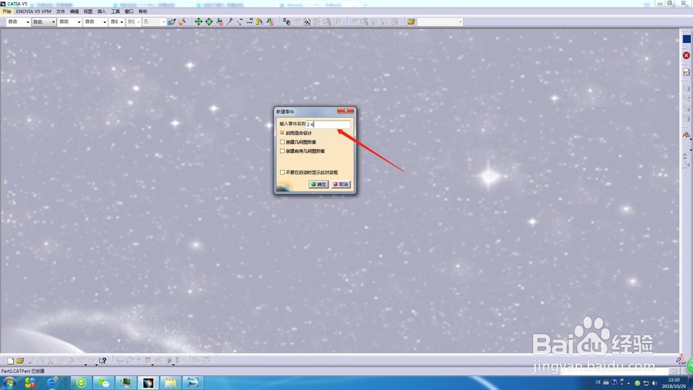The image size is (693, 390).
Task: Open the 开始 menu
Action: (x=7, y=12)
